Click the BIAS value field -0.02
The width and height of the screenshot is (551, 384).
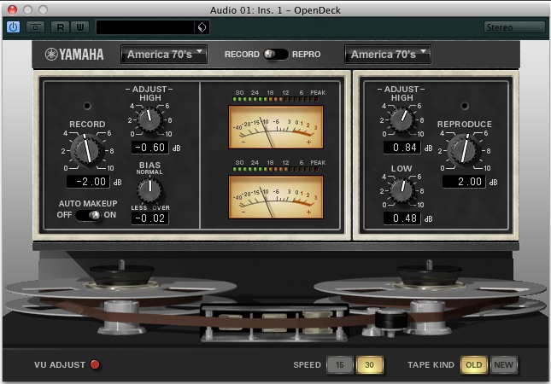150,218
